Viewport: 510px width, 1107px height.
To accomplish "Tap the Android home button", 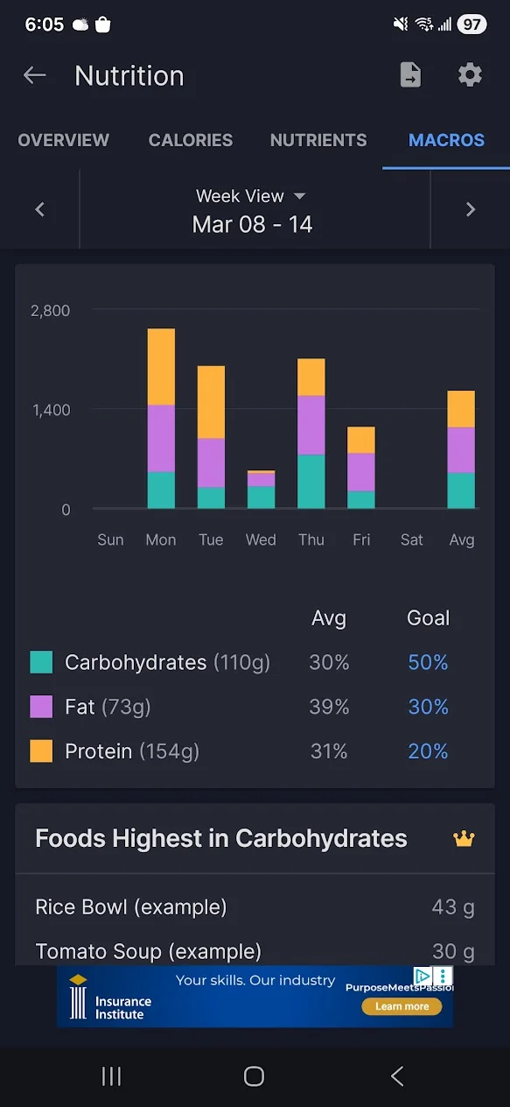I will 255,1076.
